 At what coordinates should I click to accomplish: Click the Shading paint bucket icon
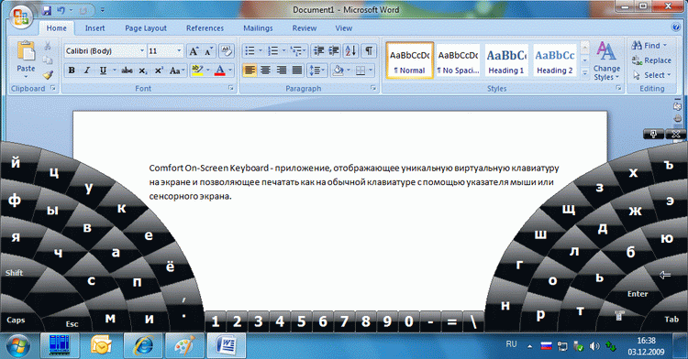338,70
